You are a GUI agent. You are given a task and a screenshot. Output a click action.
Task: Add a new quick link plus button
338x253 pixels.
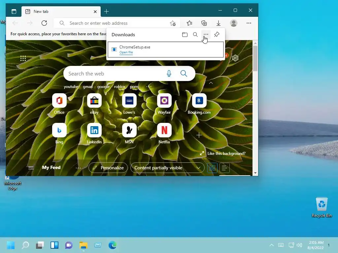click(199, 135)
